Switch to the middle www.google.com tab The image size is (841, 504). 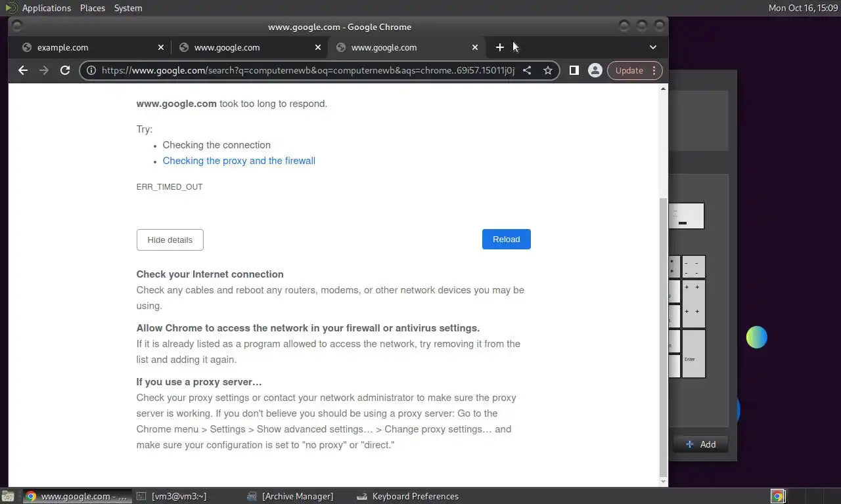[x=250, y=47]
